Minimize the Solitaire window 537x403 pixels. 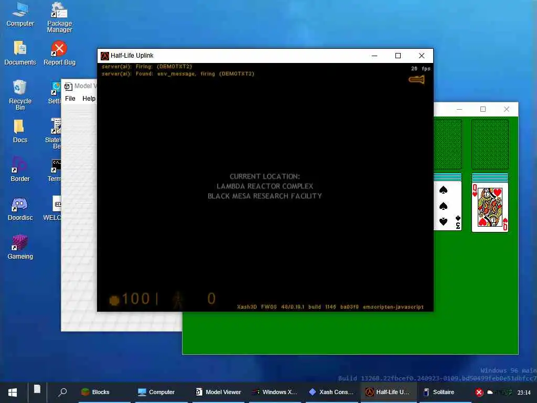point(459,109)
